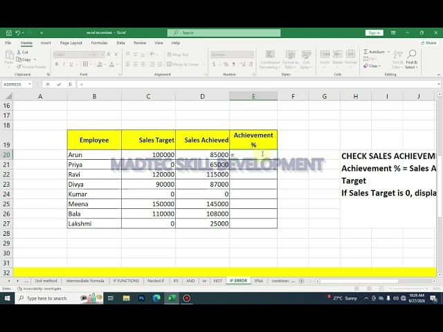This screenshot has width=443, height=332.
Task: Click the Increase Font Size icon
Action: pyautogui.click(x=109, y=54)
